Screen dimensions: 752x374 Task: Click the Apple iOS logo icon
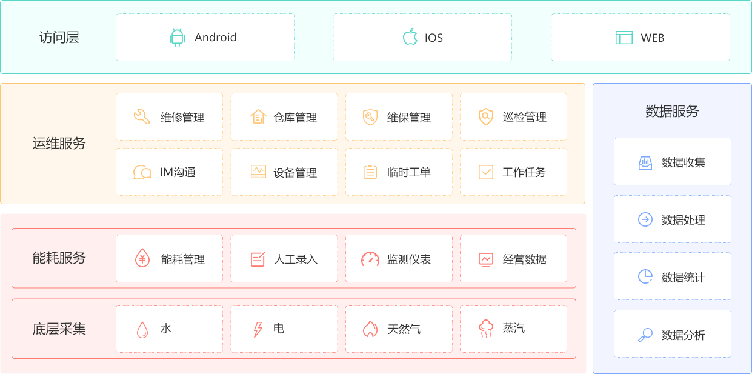[410, 37]
